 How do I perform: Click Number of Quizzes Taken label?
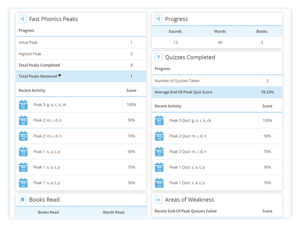(177, 81)
